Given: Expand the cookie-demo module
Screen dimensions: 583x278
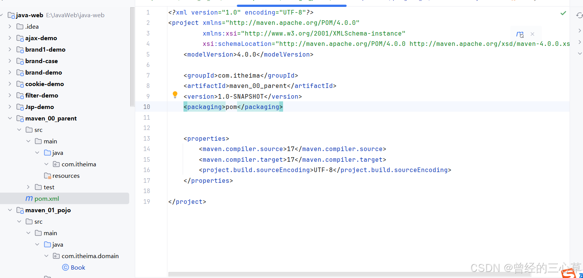Looking at the screenshot, I should coord(10,84).
